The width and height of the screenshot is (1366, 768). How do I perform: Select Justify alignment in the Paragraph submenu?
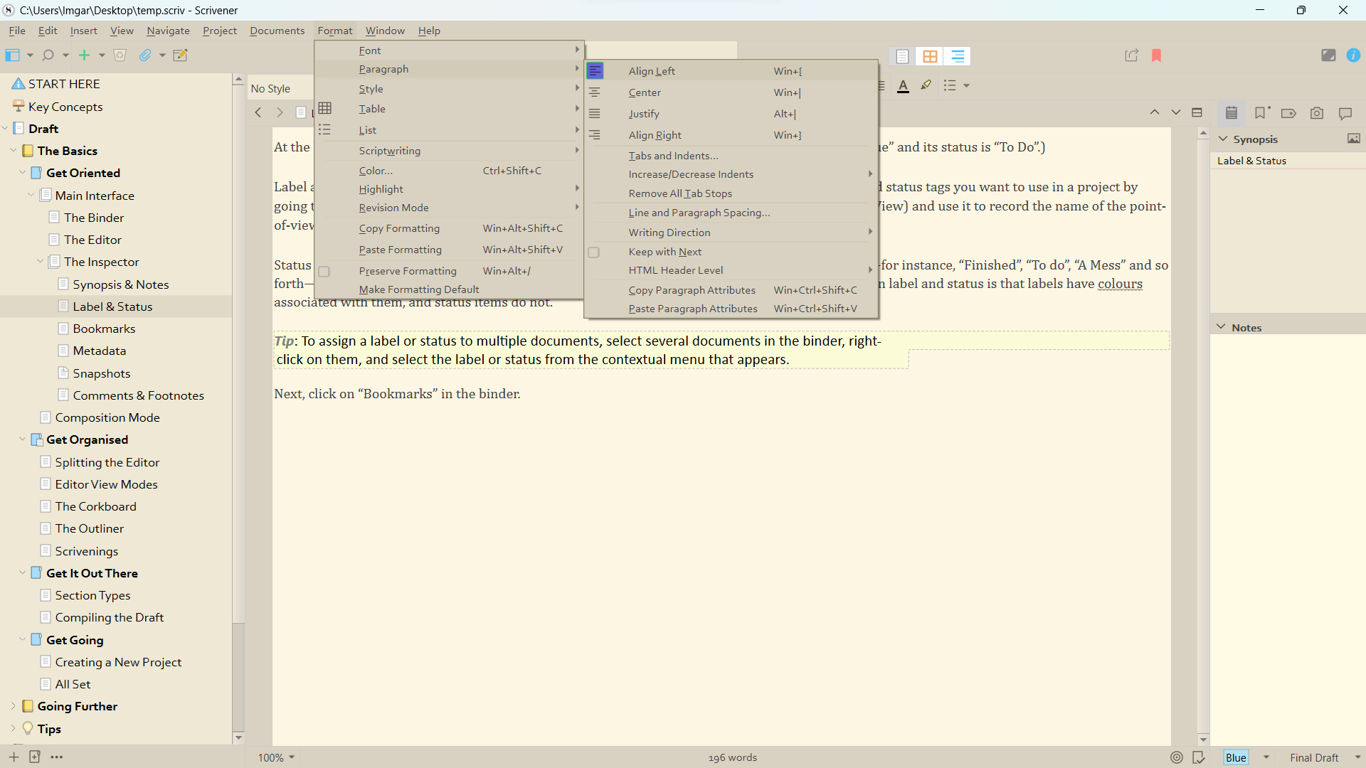coord(731,114)
